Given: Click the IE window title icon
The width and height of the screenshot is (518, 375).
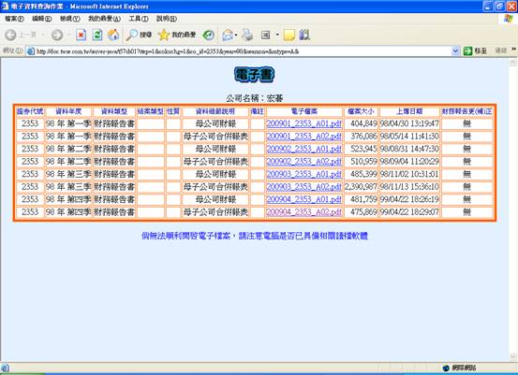Looking at the screenshot, I should [5, 6].
